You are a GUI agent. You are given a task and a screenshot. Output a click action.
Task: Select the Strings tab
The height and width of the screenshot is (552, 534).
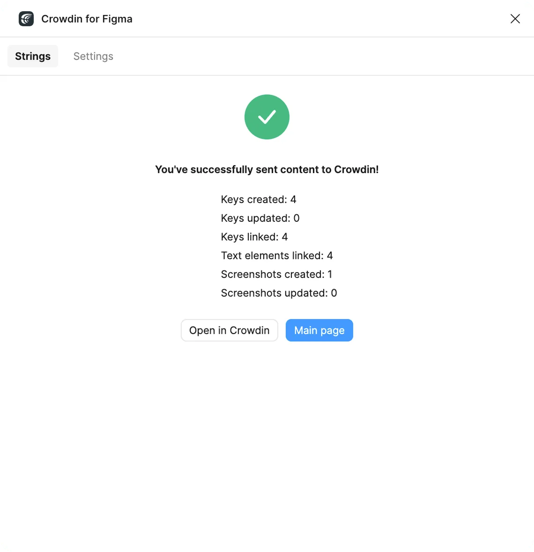click(33, 56)
